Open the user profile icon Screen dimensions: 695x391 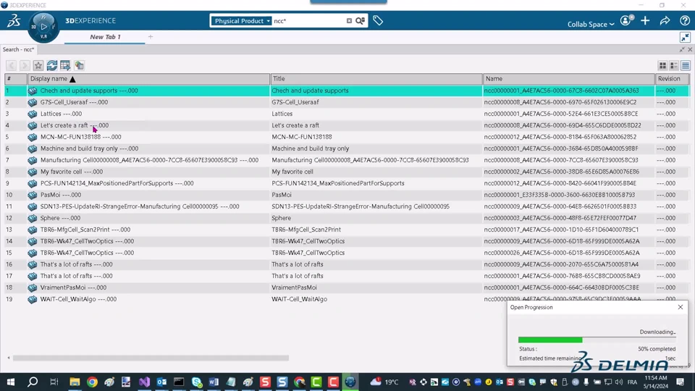626,20
